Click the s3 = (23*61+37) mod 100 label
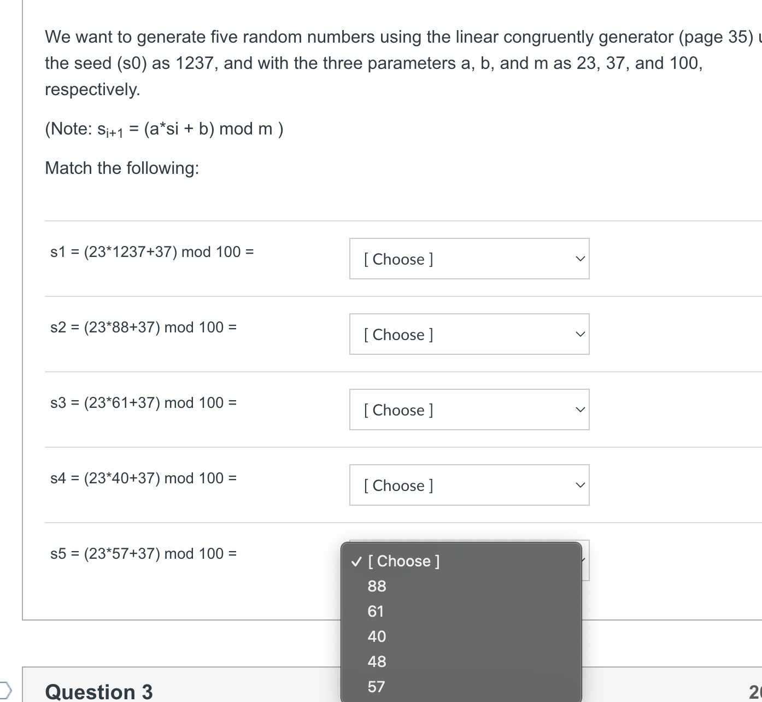762x702 pixels. click(143, 403)
